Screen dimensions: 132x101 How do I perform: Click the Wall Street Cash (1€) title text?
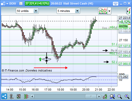tap(78, 3)
